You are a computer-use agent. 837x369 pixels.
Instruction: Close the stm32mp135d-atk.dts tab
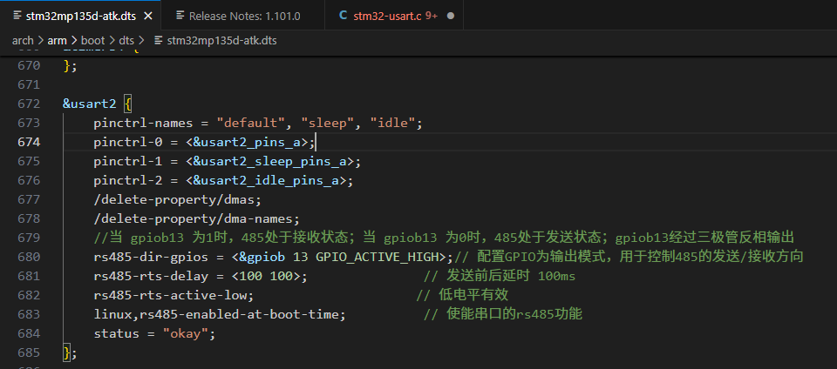tap(148, 16)
